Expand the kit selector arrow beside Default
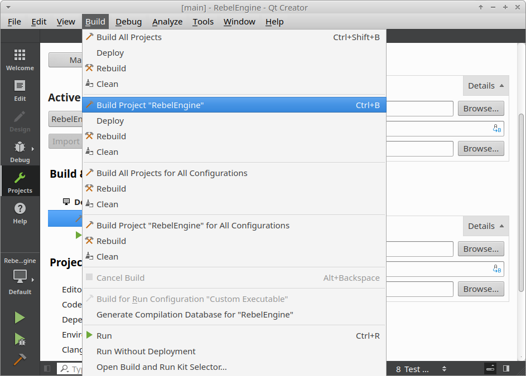 tap(32, 280)
